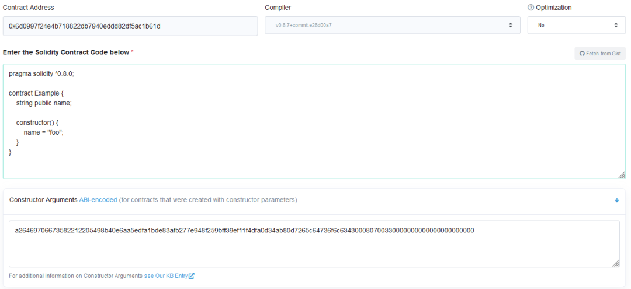Click the Compiler dropdown up-down arrows

(511, 25)
